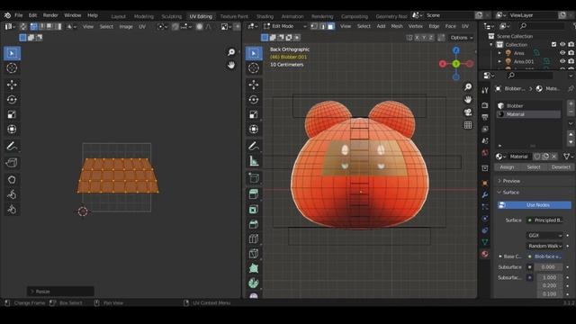Select the Knife tool
Viewport: 576px width, 324px height.
254,254
